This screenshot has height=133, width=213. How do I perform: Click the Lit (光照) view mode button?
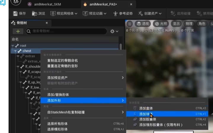(x=161, y=24)
